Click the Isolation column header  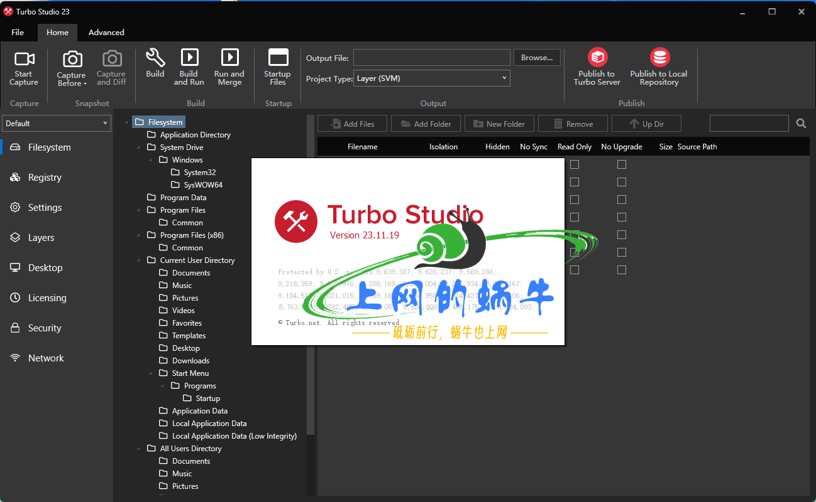(x=444, y=147)
